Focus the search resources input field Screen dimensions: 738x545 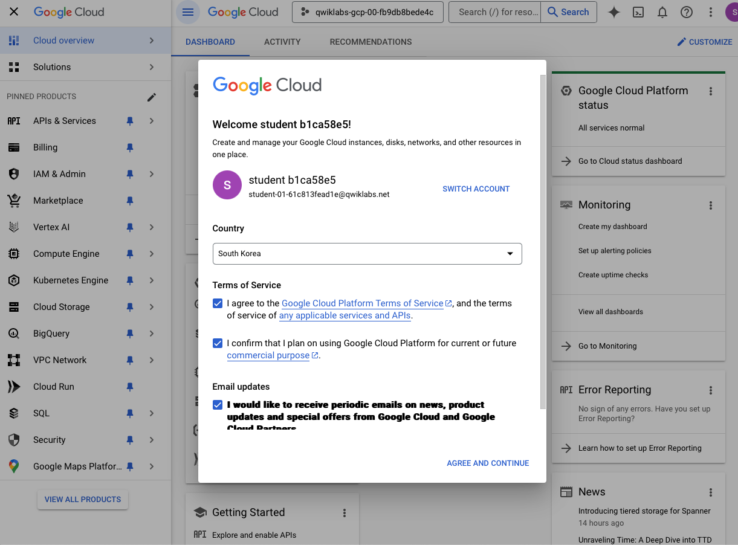[496, 12]
